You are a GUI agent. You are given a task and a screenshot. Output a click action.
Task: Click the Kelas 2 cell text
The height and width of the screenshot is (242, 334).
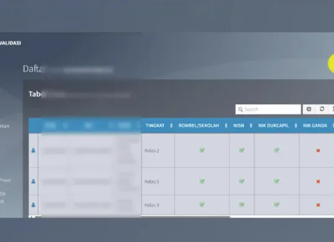click(x=151, y=151)
